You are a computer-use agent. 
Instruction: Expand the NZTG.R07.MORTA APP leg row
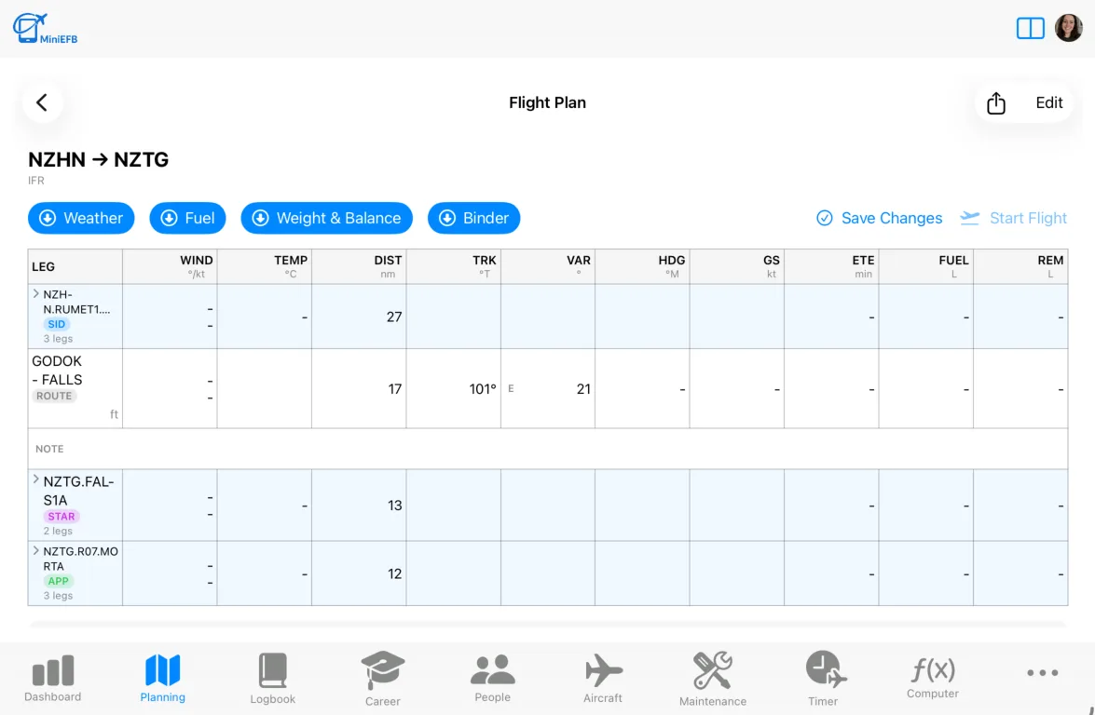[35, 550]
